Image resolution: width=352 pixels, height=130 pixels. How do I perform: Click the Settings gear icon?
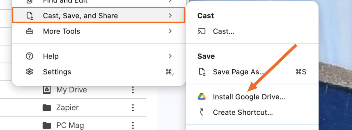point(29,72)
